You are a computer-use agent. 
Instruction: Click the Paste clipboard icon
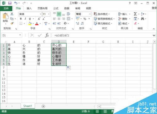click(5, 16)
